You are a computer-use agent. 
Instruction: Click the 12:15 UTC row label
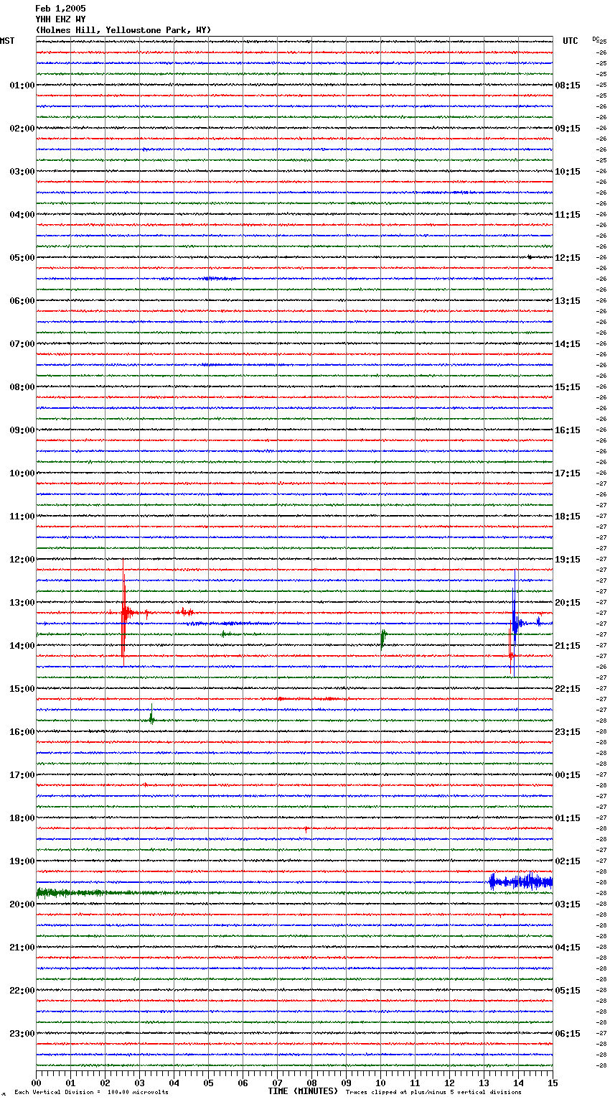point(568,258)
